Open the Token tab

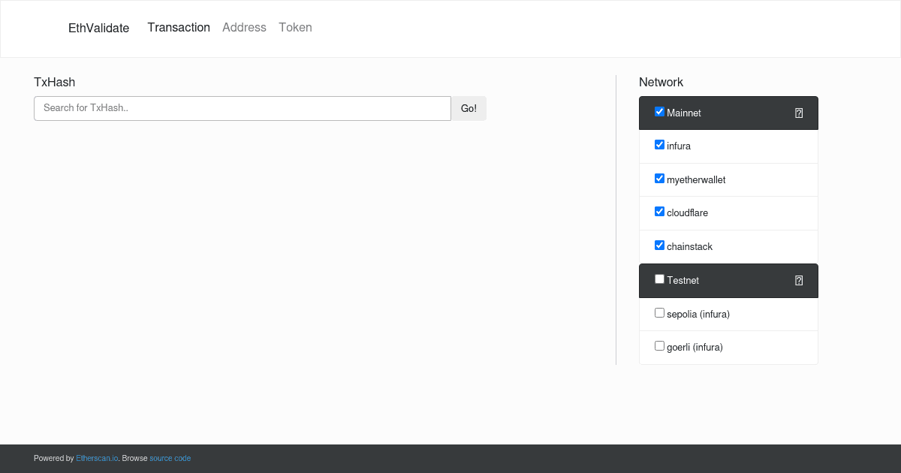point(295,27)
